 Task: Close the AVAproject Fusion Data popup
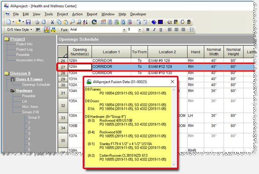(172, 81)
